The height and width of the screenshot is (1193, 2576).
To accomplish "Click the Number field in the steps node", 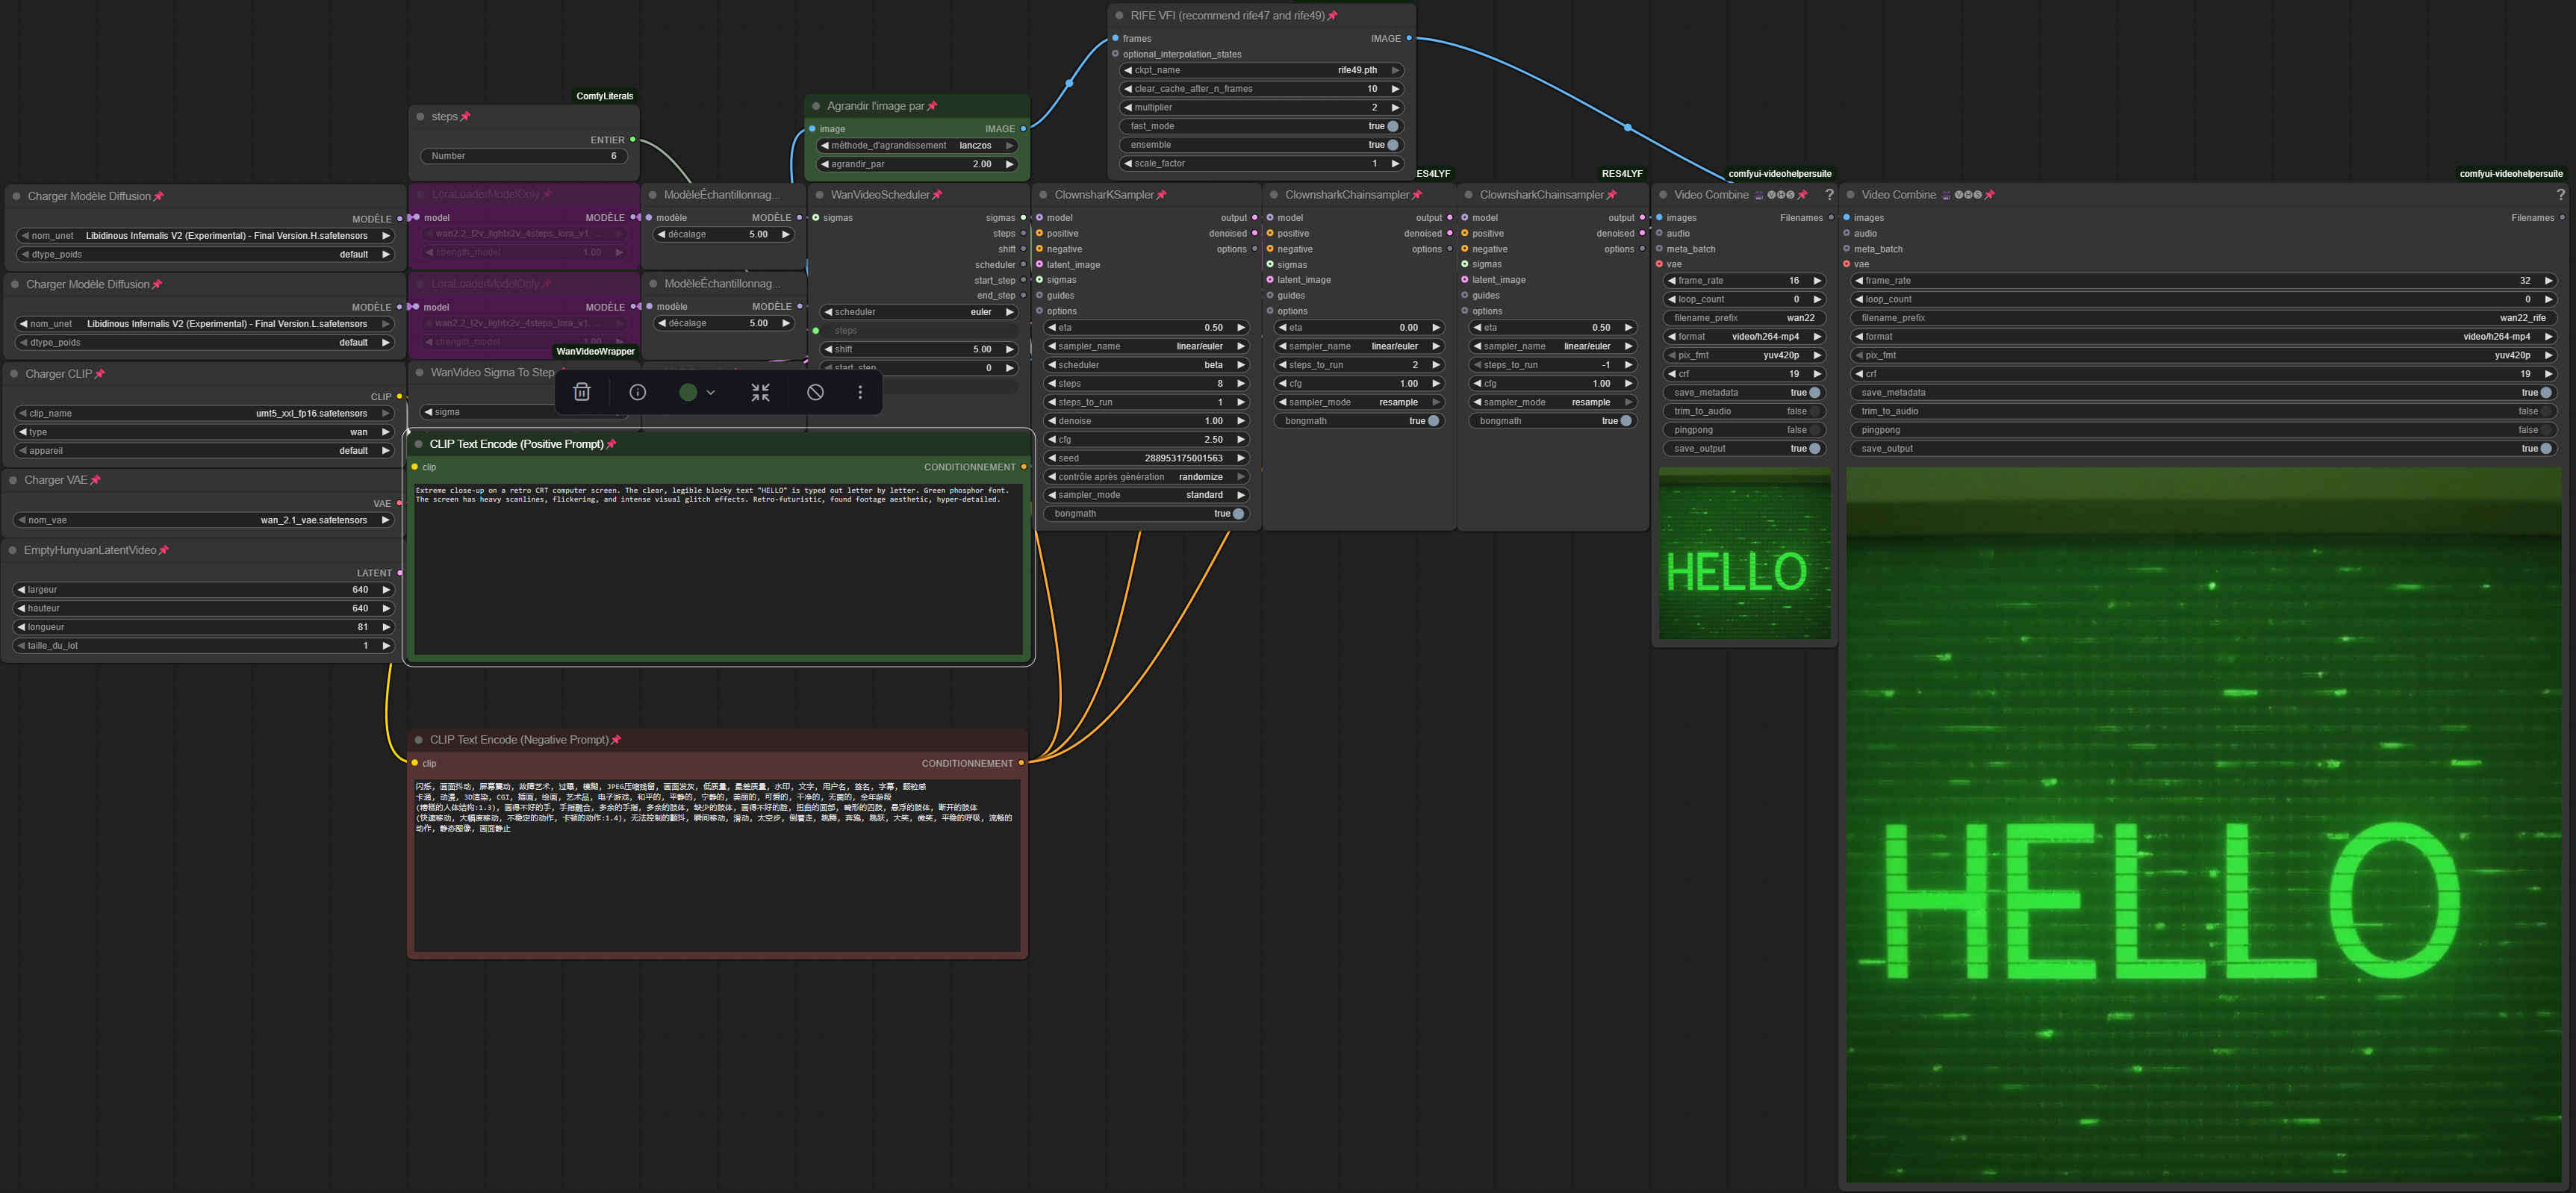I will click(x=524, y=156).
